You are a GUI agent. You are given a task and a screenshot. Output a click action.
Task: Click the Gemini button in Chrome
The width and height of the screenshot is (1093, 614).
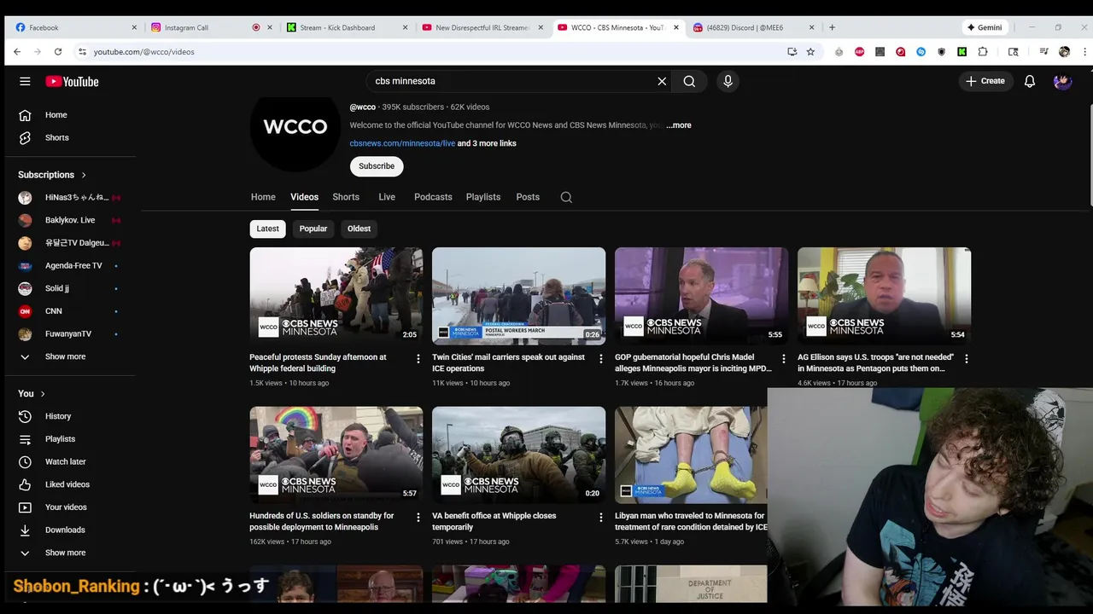(x=985, y=27)
